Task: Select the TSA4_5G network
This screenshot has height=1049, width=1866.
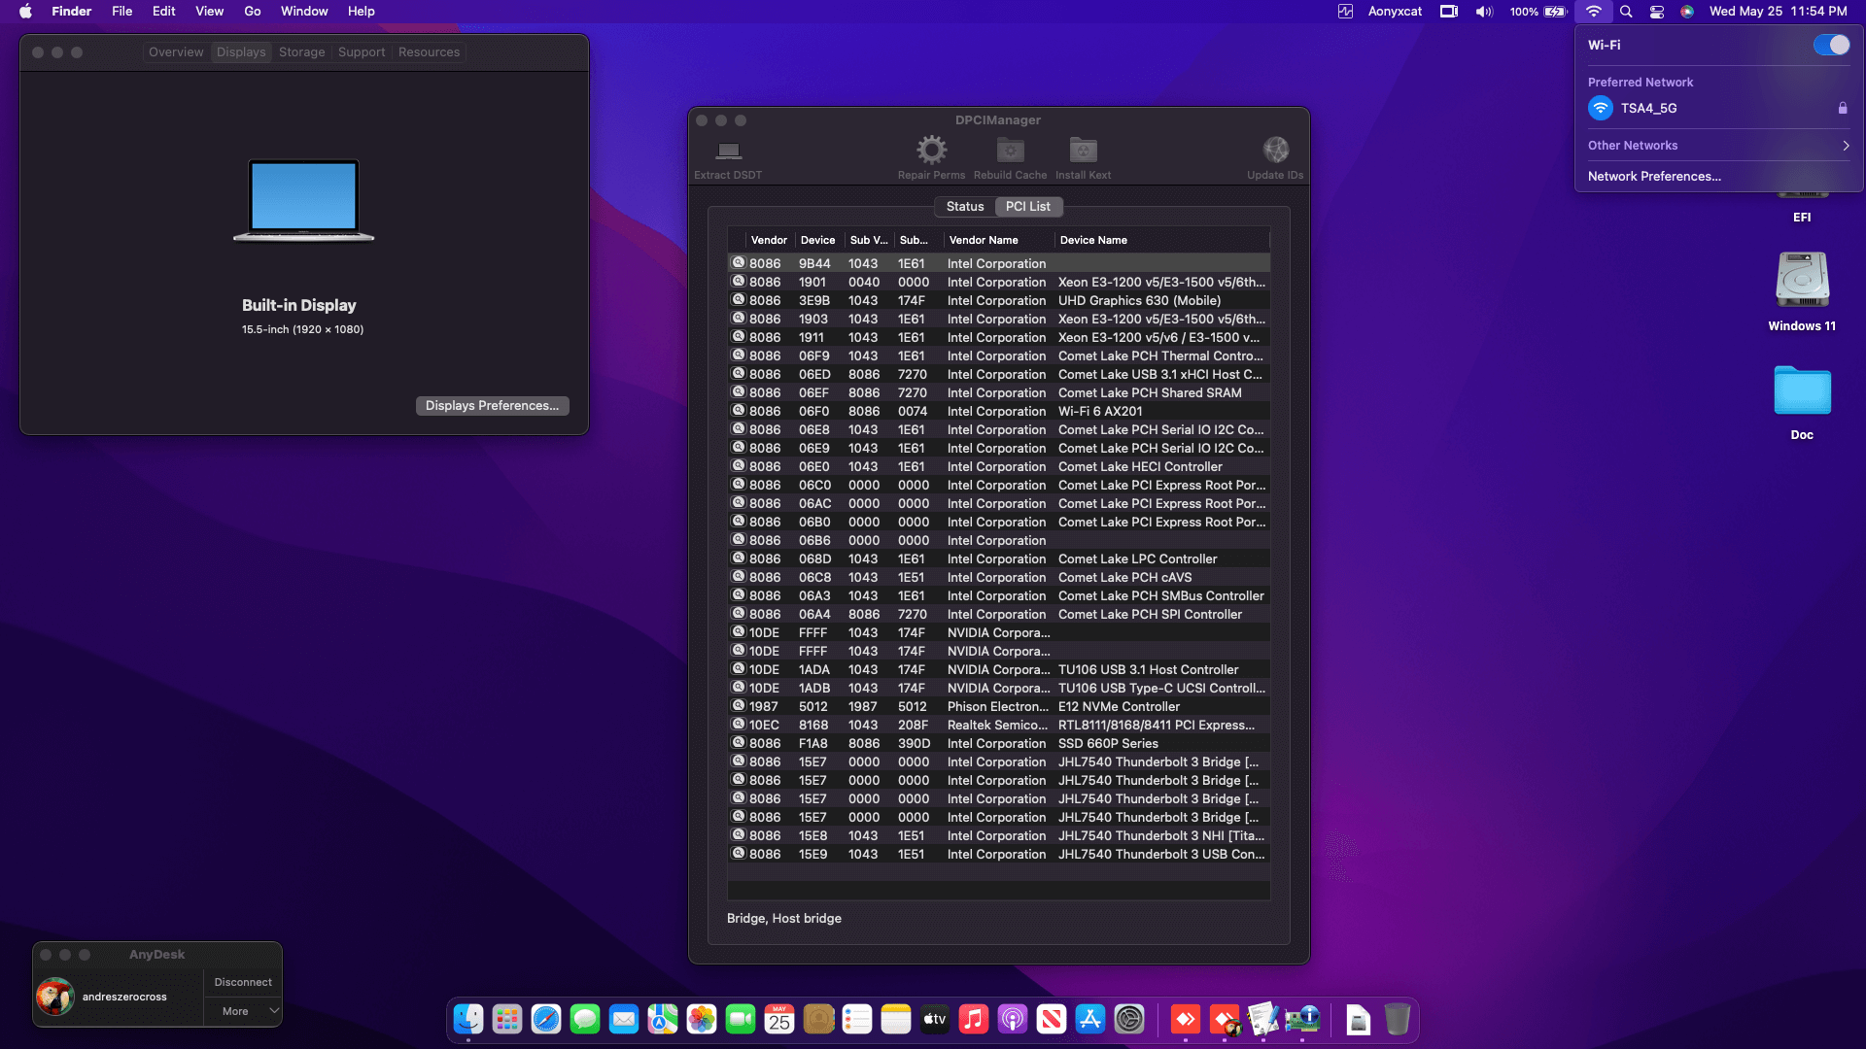Action: 1717,108
